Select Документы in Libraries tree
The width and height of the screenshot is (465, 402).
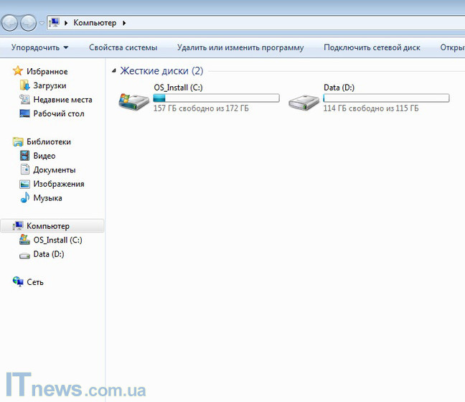pyautogui.click(x=54, y=170)
